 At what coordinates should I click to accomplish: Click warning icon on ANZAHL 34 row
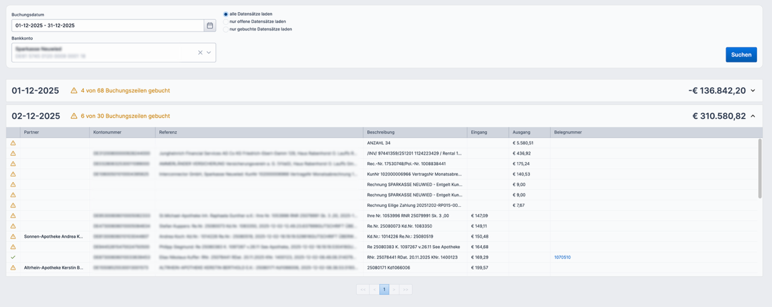pos(13,143)
